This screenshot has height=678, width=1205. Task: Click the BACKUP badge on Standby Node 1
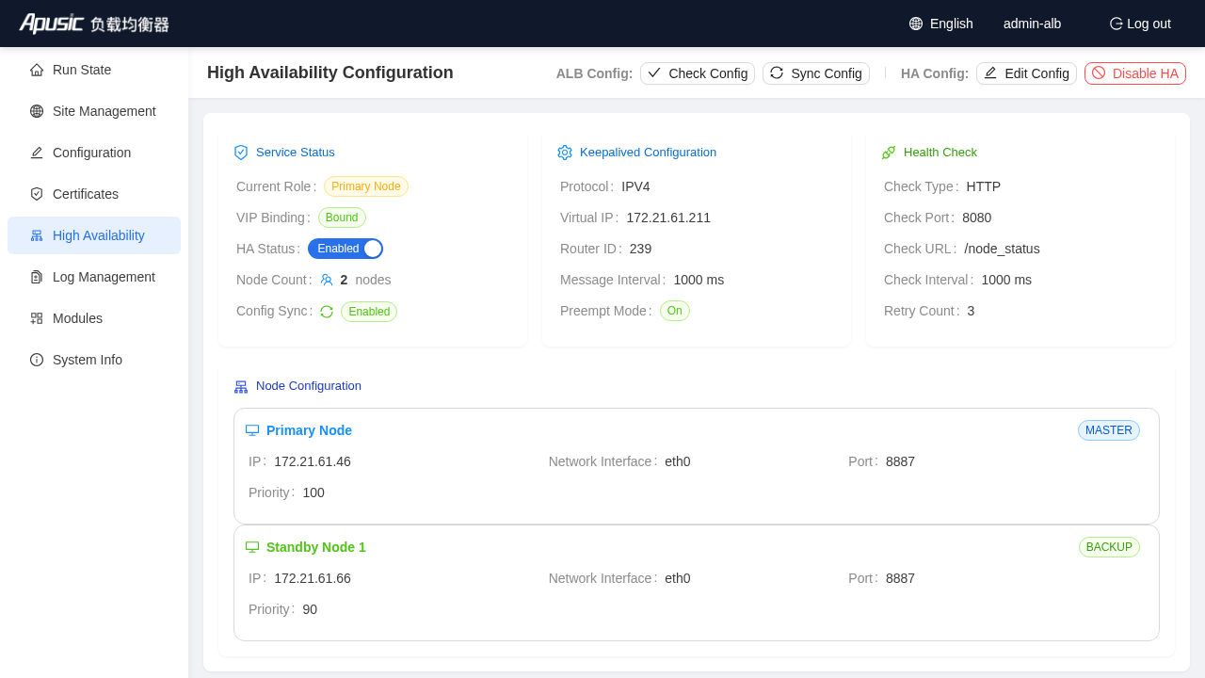(x=1109, y=547)
